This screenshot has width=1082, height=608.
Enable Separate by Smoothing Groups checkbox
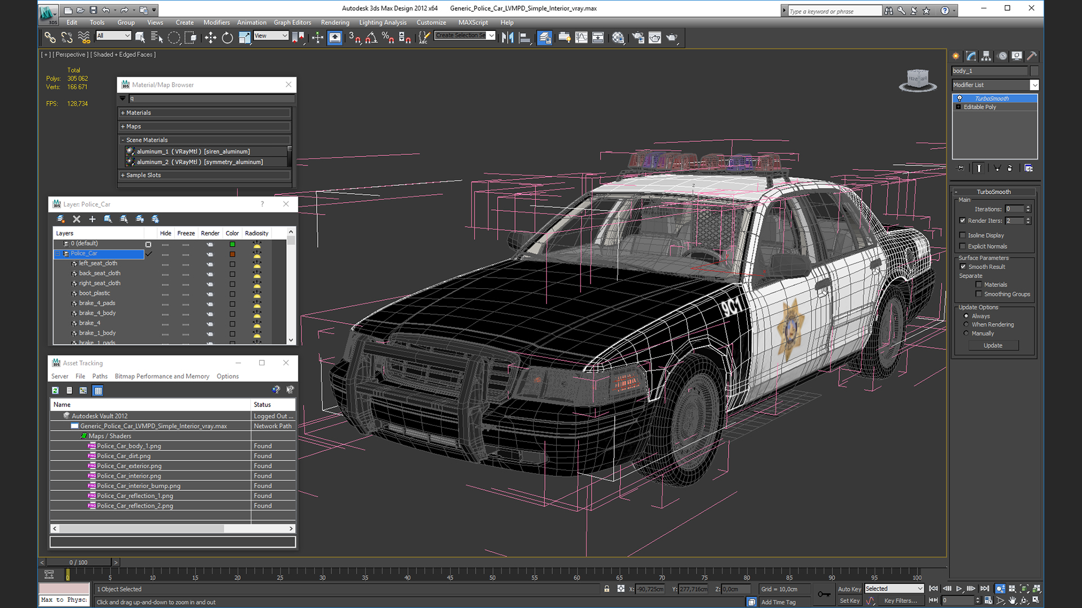click(979, 294)
